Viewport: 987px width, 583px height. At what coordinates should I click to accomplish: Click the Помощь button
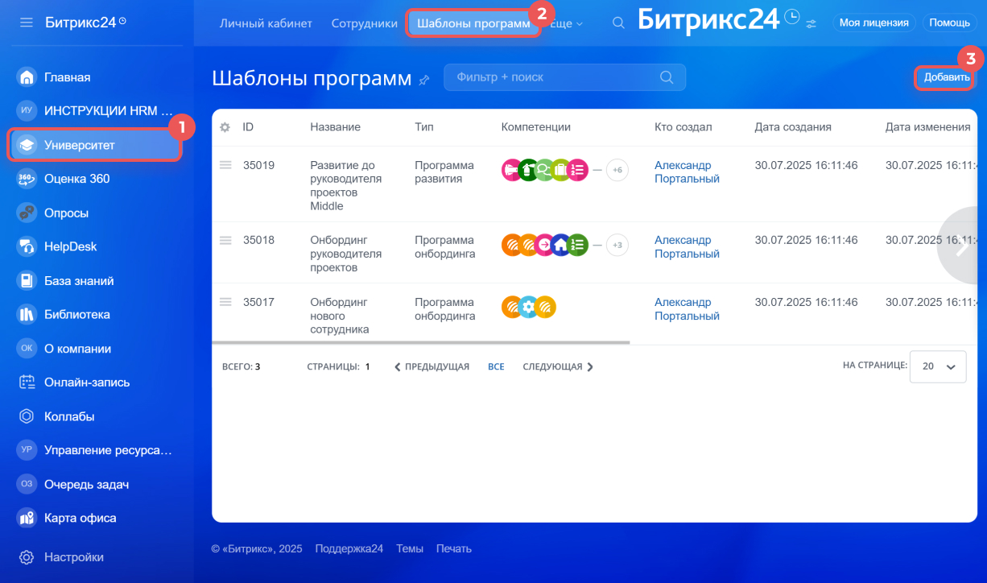click(x=949, y=23)
